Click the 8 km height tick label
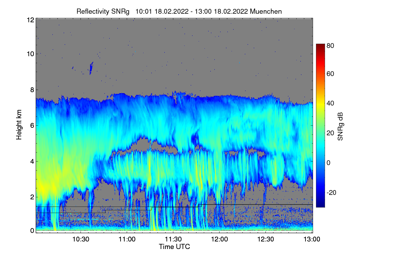Viewport: 411px width, 274px height. coord(32,90)
